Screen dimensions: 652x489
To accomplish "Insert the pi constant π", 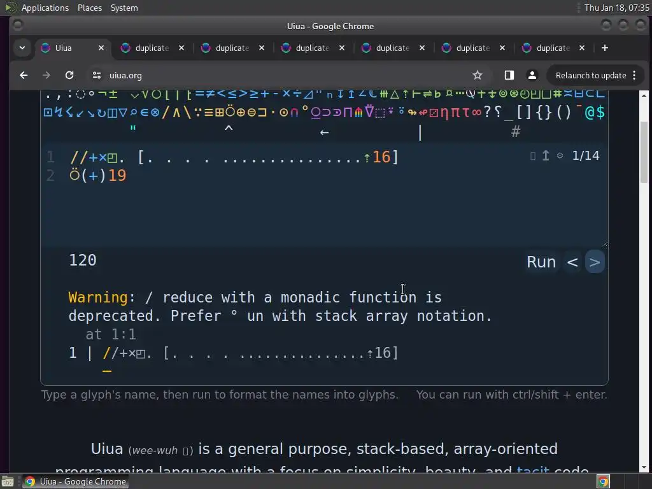I will (x=455, y=113).
